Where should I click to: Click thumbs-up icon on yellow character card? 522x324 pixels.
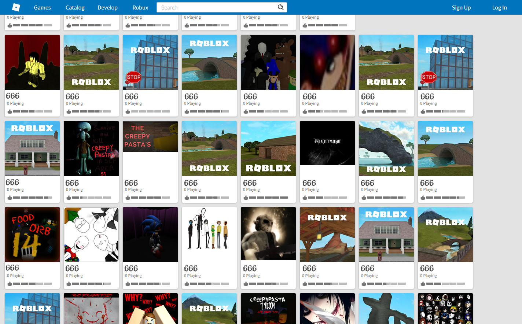click(x=10, y=111)
